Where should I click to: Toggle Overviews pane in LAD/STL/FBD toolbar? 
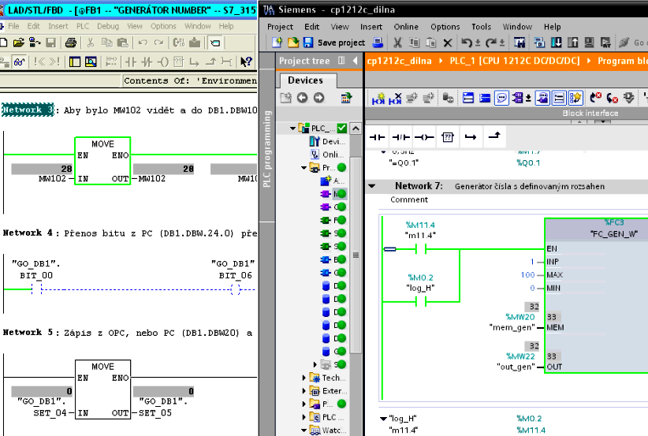(x=75, y=62)
